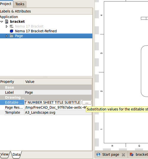The width and height of the screenshot is (148, 159).
Task: Expand the Page tree item
Action: [x=7, y=36]
